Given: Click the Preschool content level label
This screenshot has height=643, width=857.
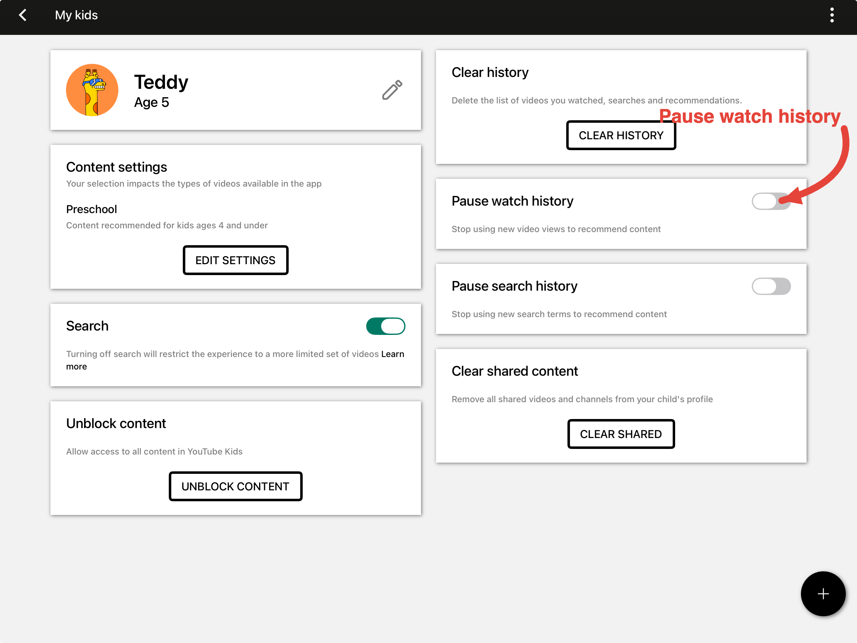Looking at the screenshot, I should [x=92, y=209].
